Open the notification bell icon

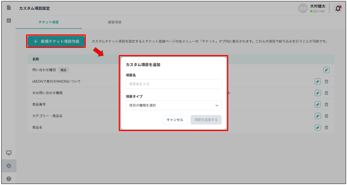[x=338, y=9]
